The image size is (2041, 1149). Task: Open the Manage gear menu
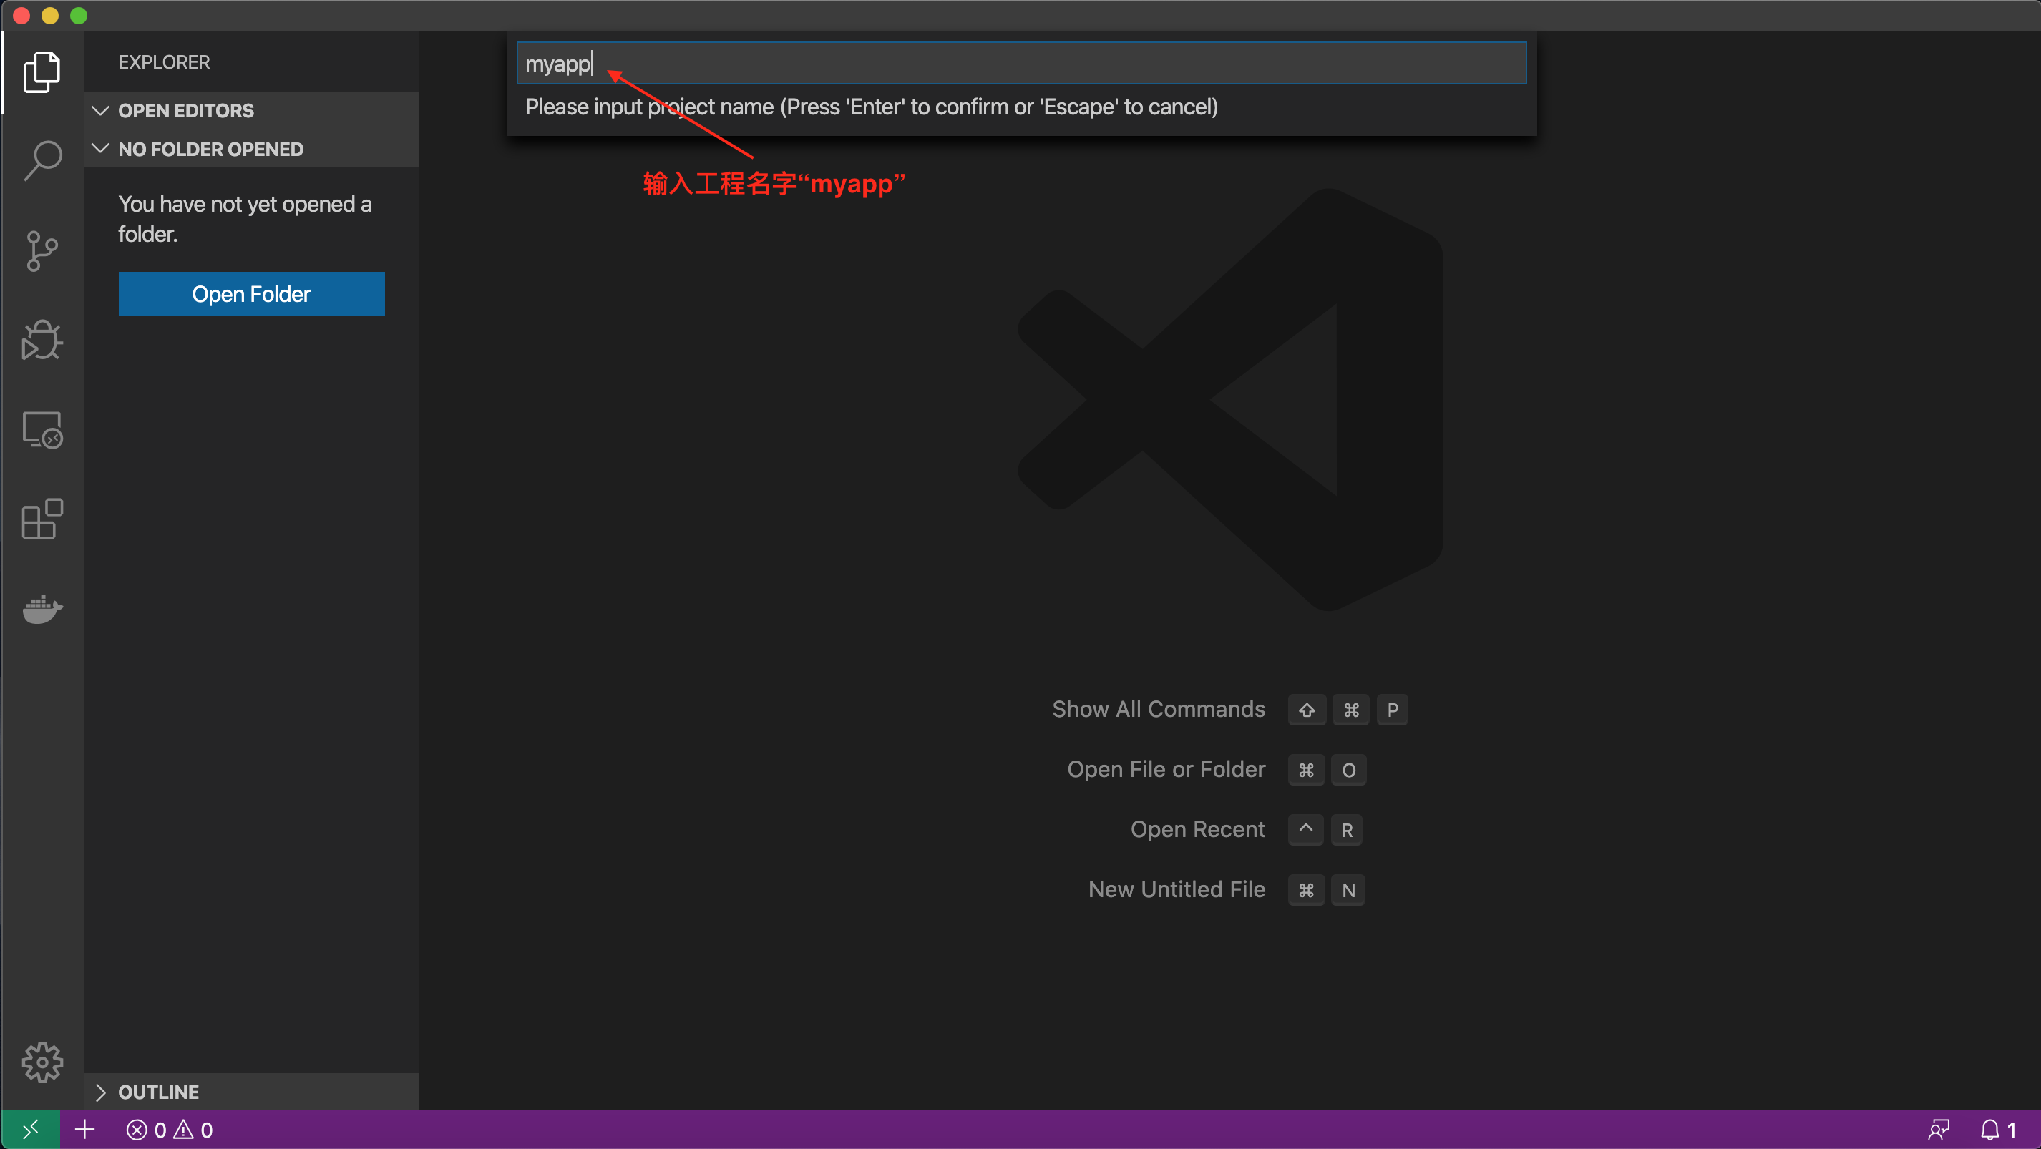coord(42,1062)
